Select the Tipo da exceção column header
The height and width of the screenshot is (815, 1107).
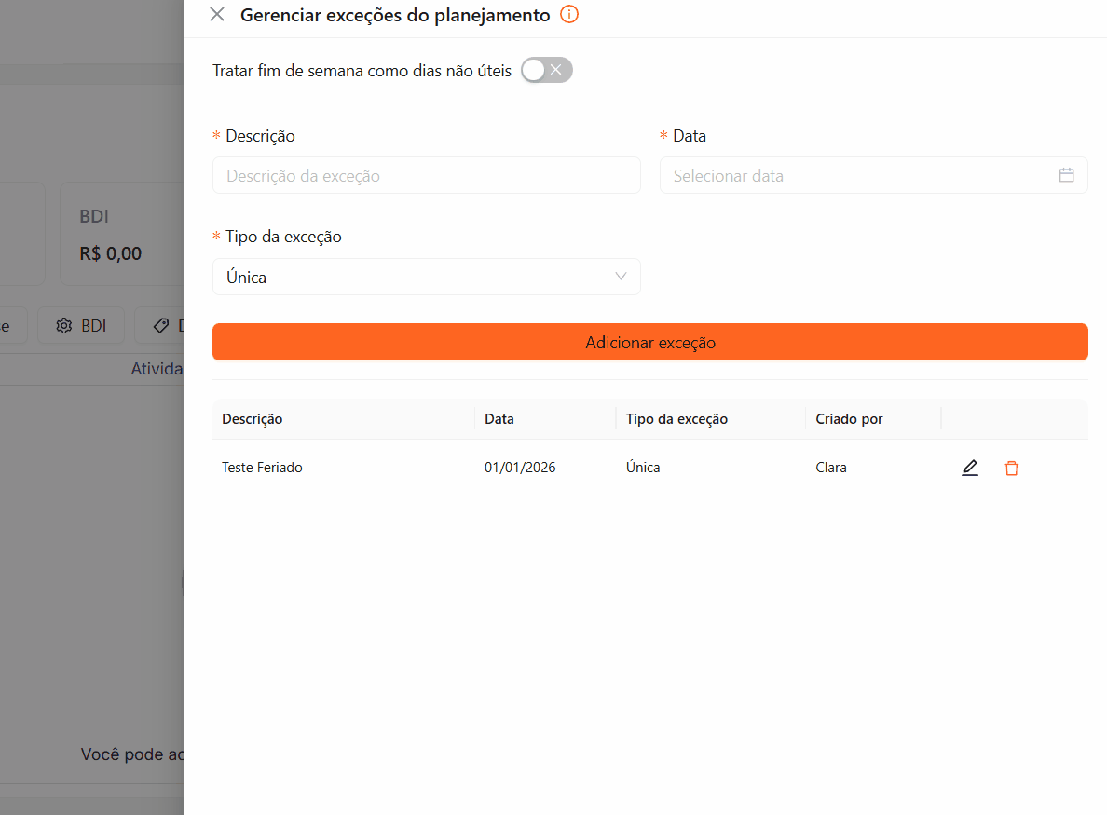(x=676, y=419)
